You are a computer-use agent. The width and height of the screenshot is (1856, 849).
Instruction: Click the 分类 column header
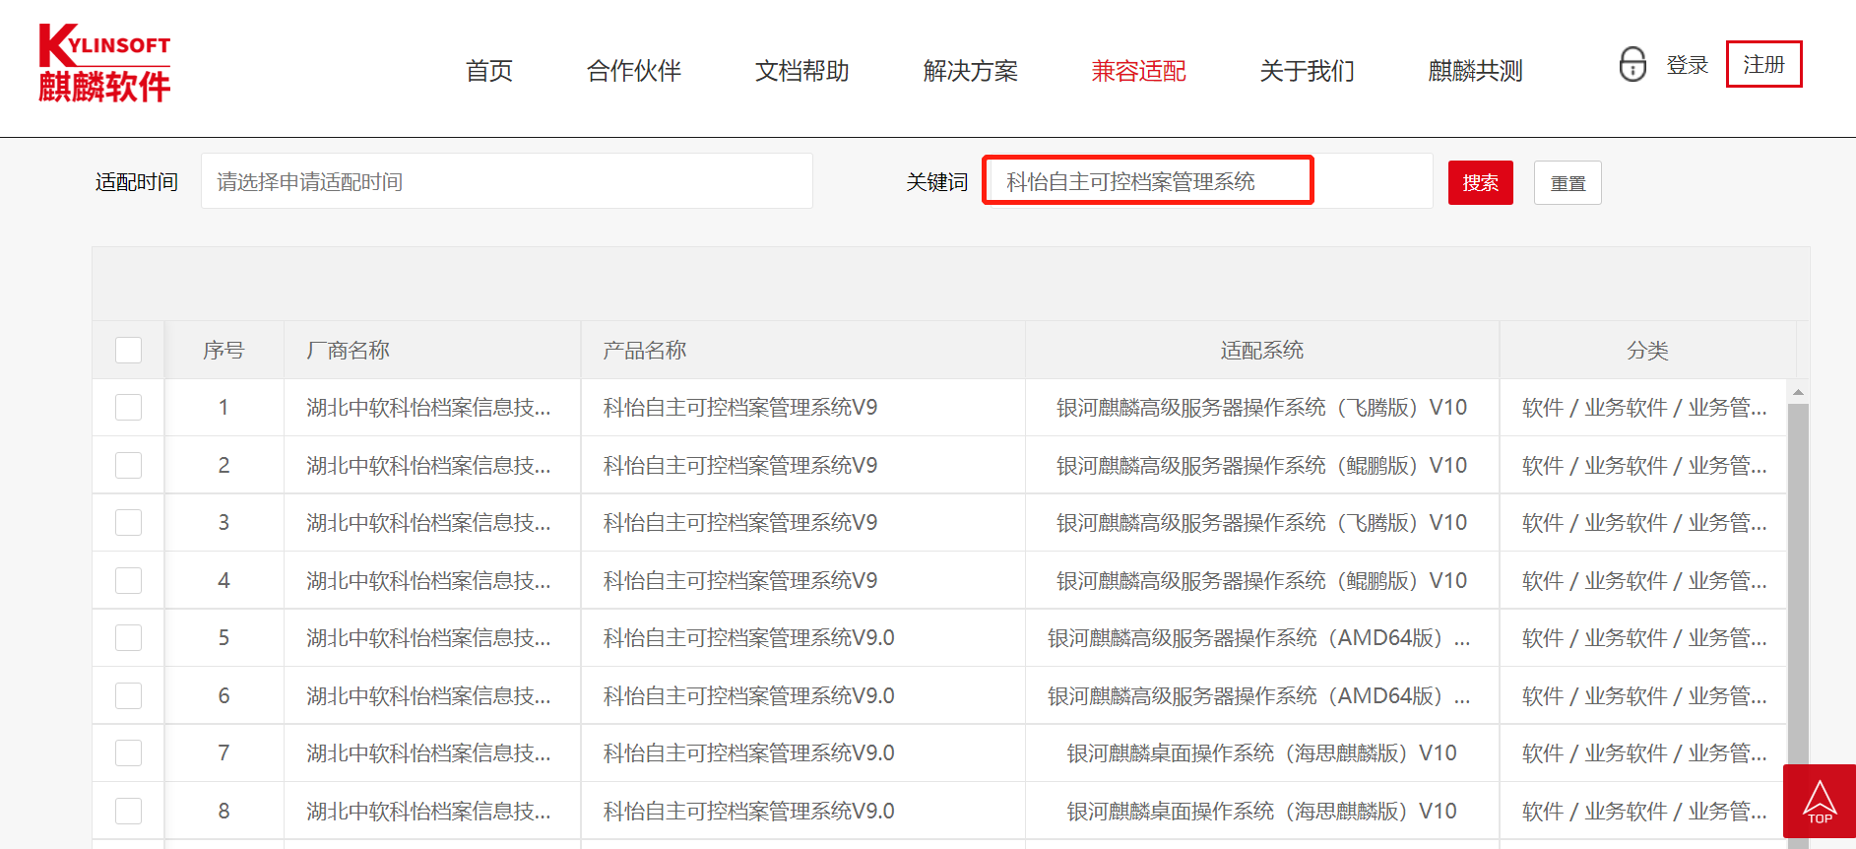(1647, 350)
